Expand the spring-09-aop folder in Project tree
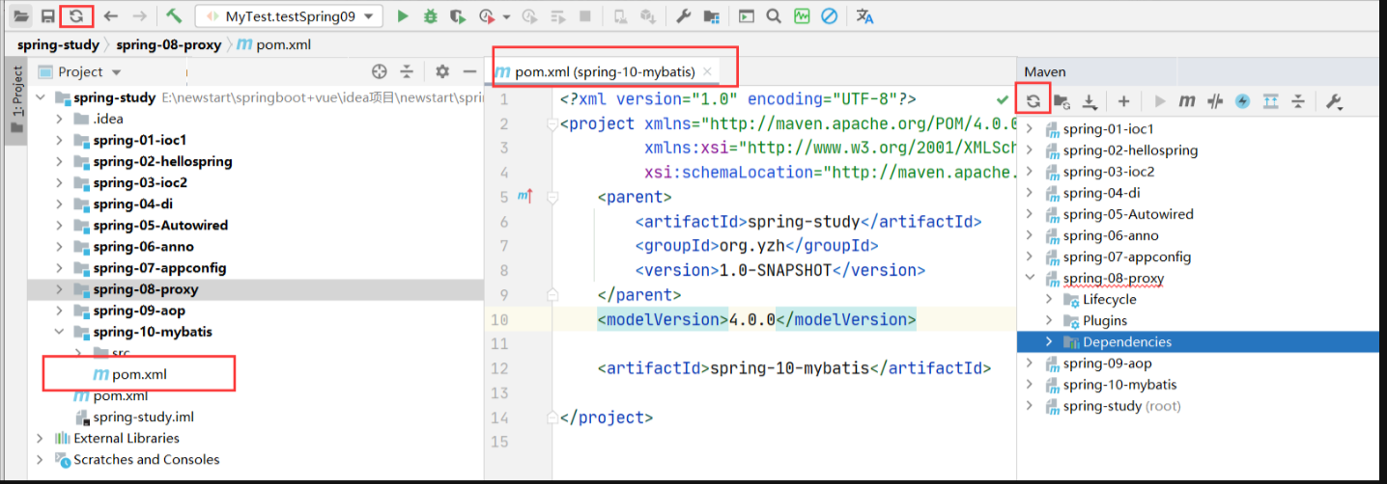This screenshot has height=484, width=1387. point(60,310)
